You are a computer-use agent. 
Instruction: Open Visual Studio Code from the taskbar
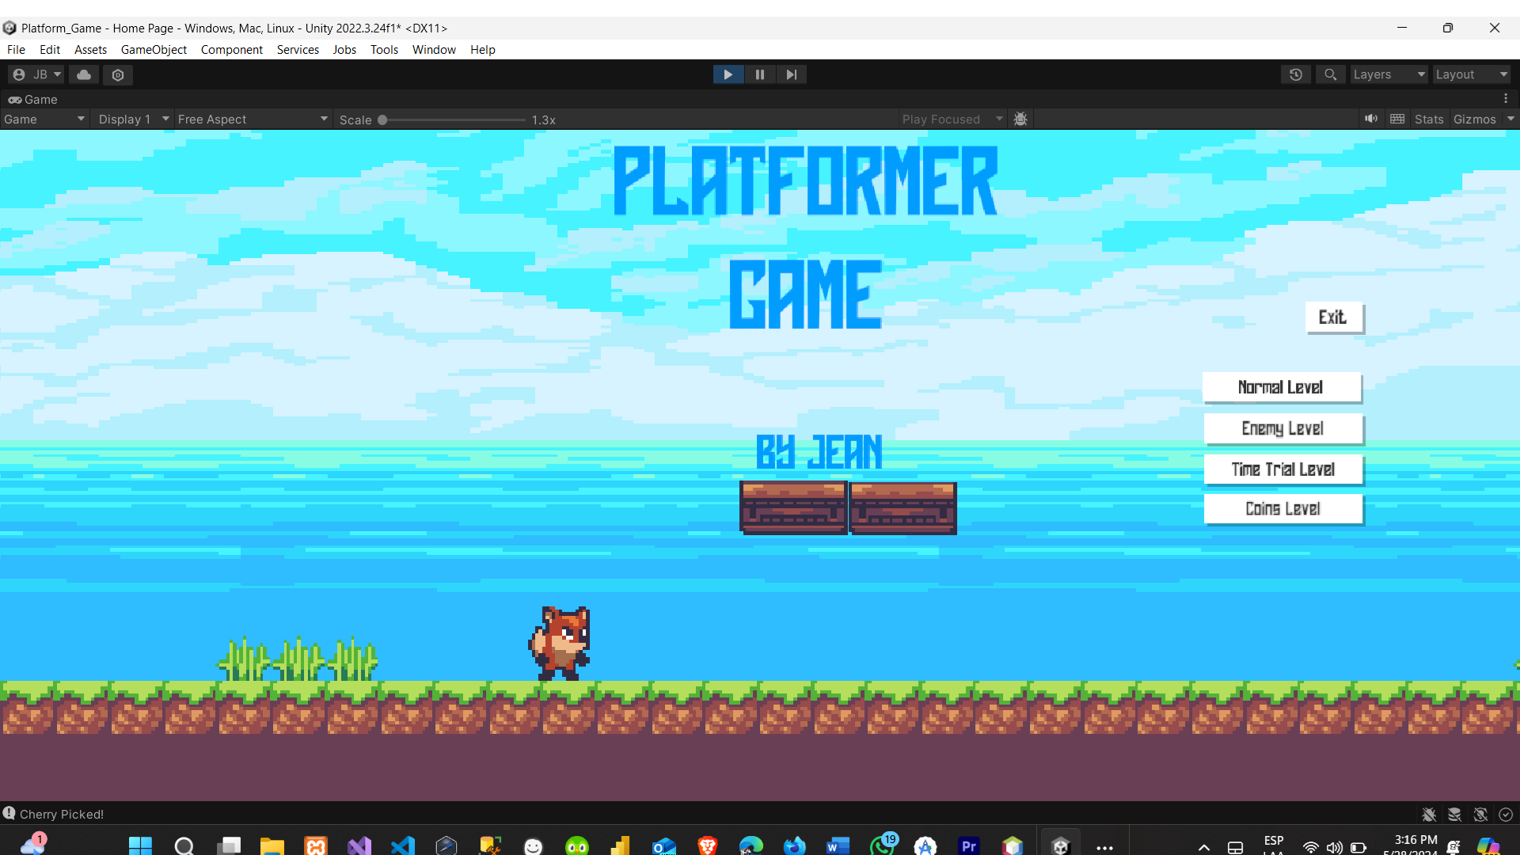pyautogui.click(x=403, y=845)
